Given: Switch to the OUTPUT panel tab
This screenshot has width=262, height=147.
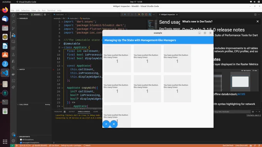Looking at the screenshot, I should click(72, 112).
